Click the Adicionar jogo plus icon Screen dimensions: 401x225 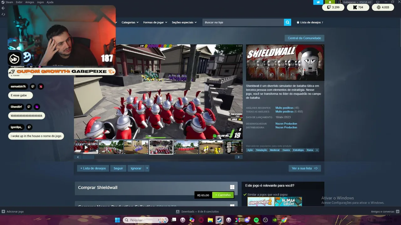pyautogui.click(x=3, y=212)
